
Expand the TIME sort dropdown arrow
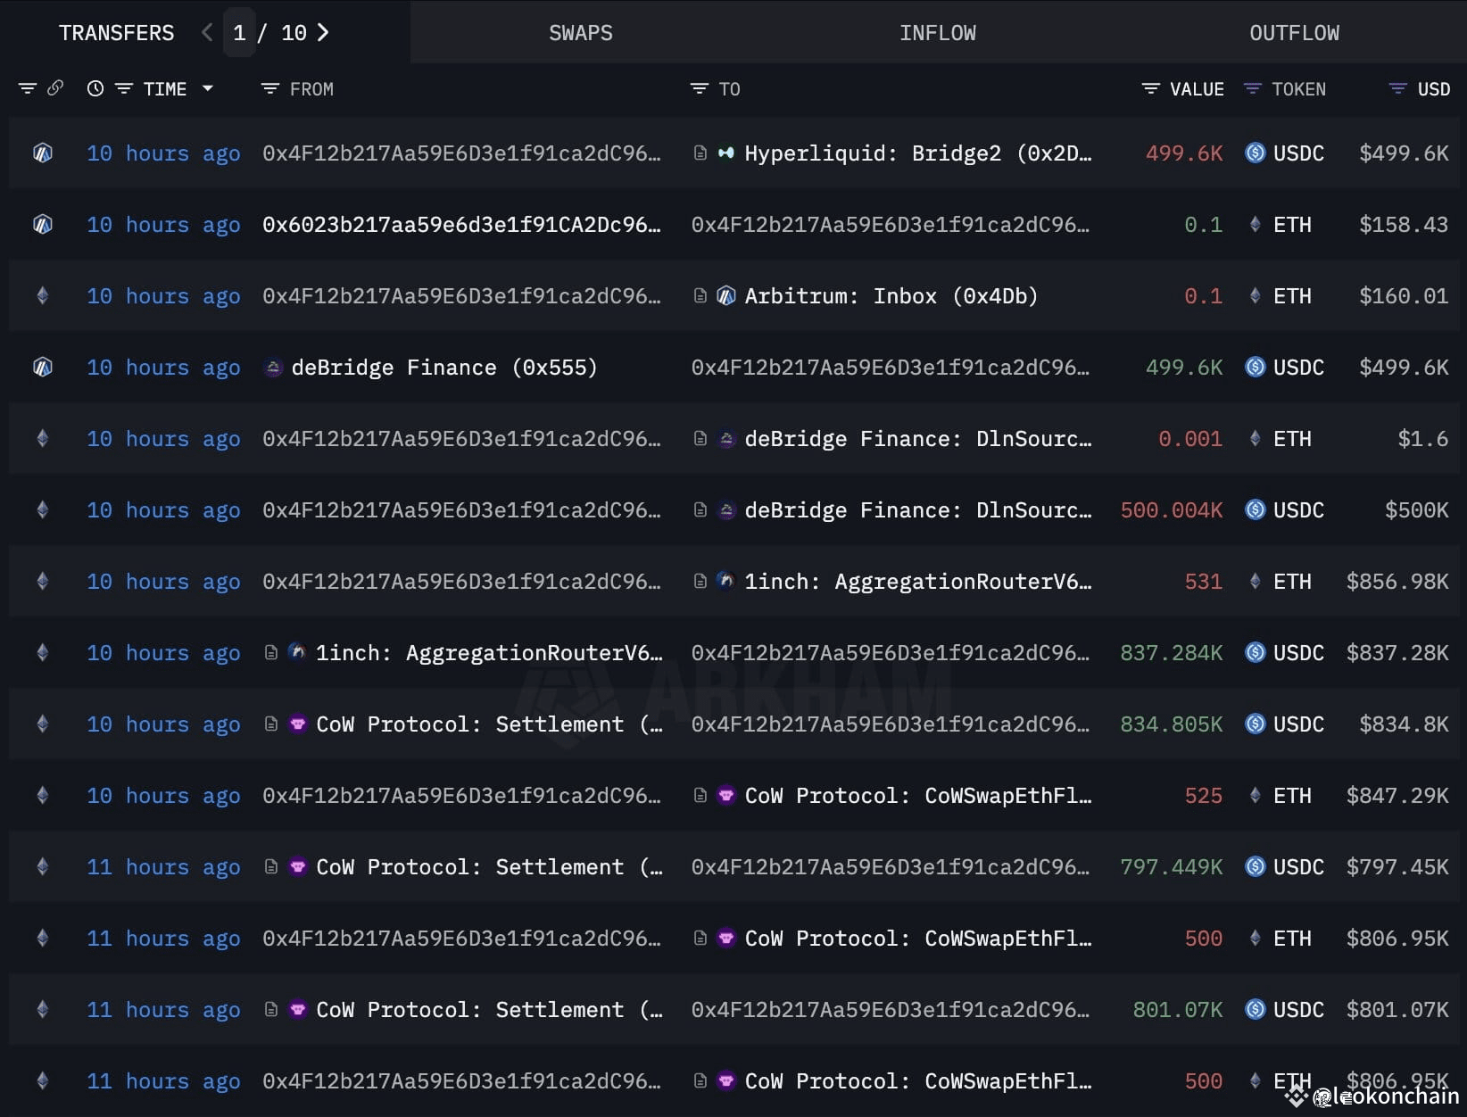tap(208, 88)
